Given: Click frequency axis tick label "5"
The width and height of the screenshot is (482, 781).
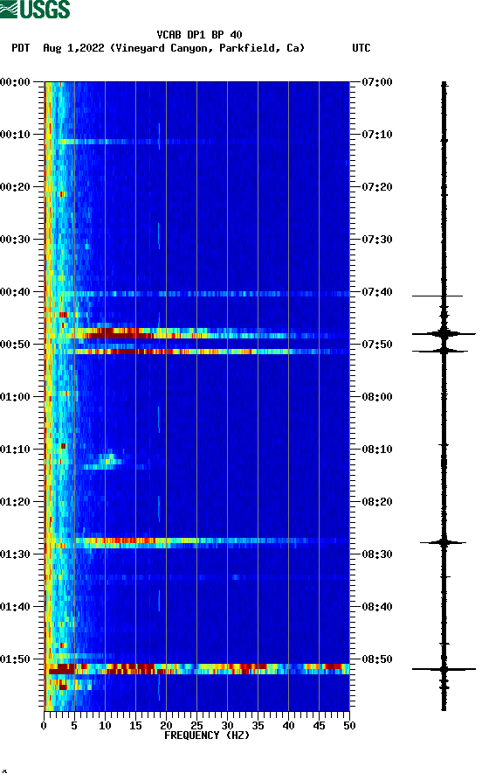Looking at the screenshot, I should pyautogui.click(x=74, y=726).
